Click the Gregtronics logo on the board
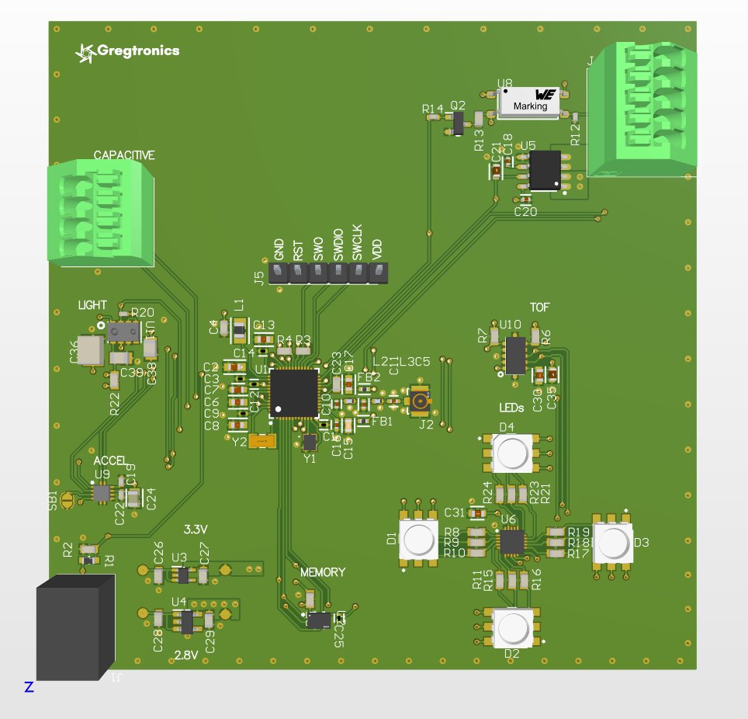This screenshot has height=719, width=748. pyautogui.click(x=127, y=51)
